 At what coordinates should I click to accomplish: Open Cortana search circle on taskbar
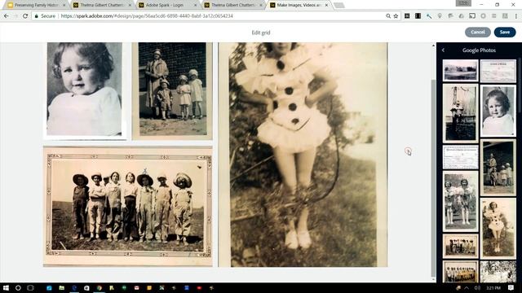(18, 287)
